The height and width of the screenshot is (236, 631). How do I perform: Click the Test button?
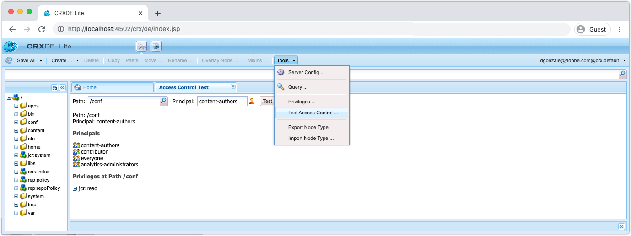[267, 101]
